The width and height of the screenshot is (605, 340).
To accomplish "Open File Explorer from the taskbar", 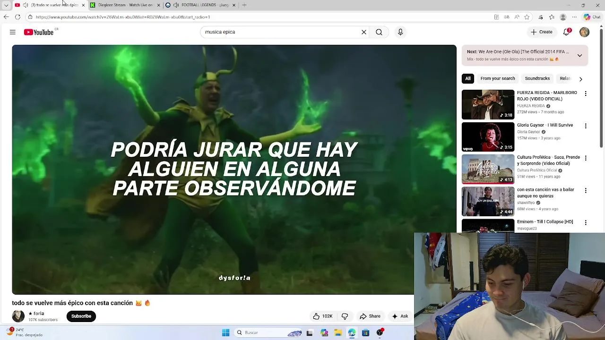I will pyautogui.click(x=338, y=332).
